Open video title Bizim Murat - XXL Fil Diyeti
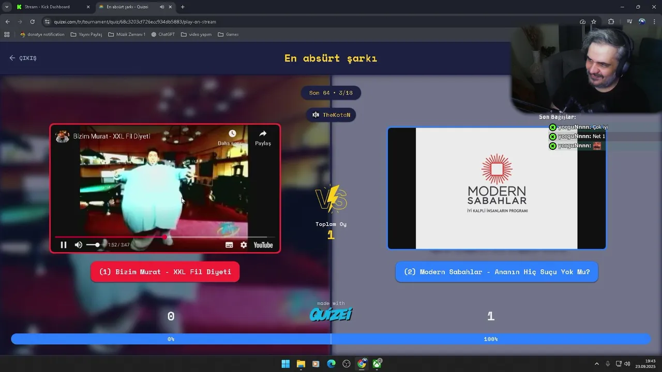Viewport: 662px width, 372px height. [x=112, y=136]
